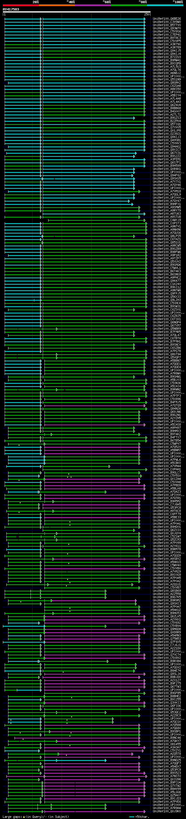The image size is (186, 819).
Task: Click label UniRef100_Q30KI3
Action: coord(167,702)
